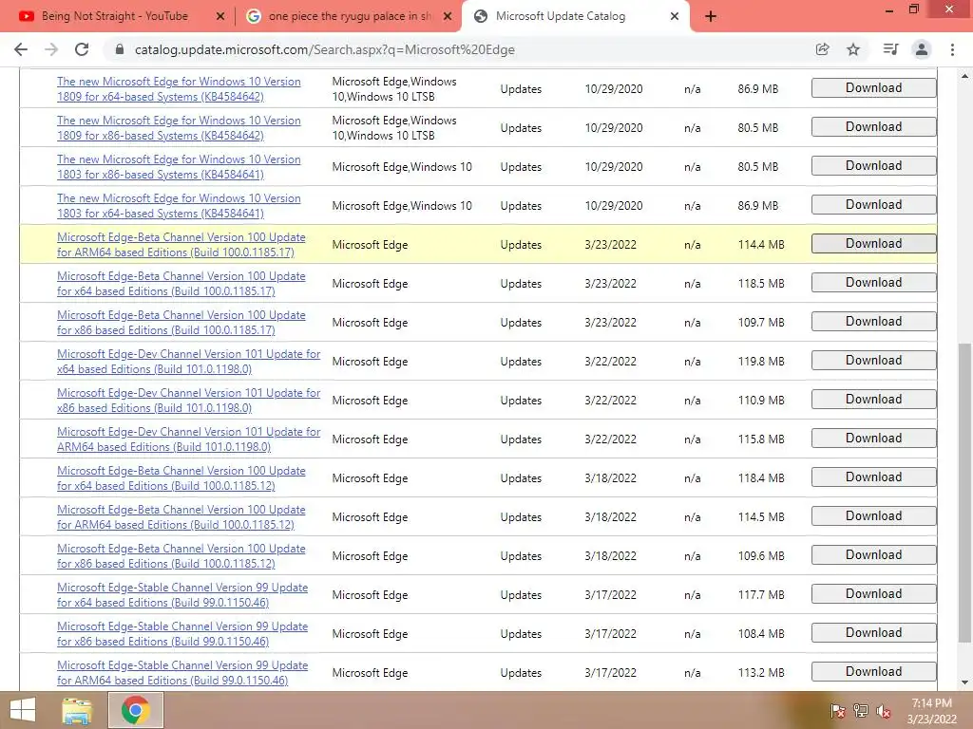Viewport: 973px width, 729px height.
Task: Close the Microsoft Update Catalog tab
Action: click(675, 17)
